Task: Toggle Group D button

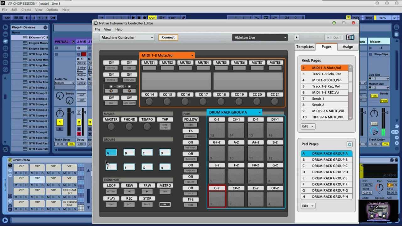Action: [165, 153]
